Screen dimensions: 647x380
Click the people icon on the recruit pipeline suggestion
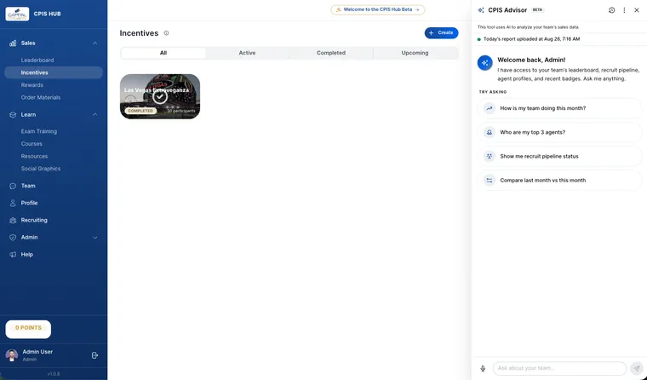(489, 156)
